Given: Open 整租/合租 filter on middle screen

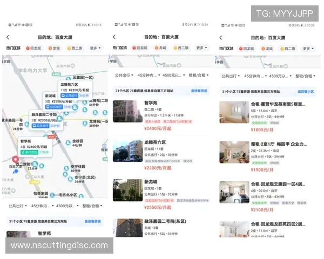Looking at the screenshot, I should (x=199, y=75).
